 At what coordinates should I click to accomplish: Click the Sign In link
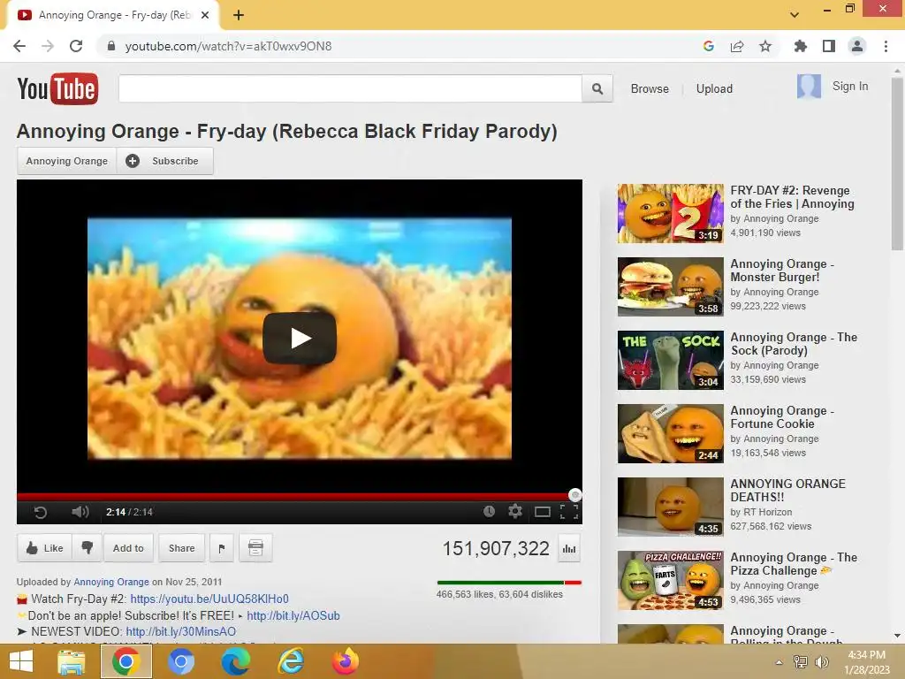pyautogui.click(x=849, y=86)
